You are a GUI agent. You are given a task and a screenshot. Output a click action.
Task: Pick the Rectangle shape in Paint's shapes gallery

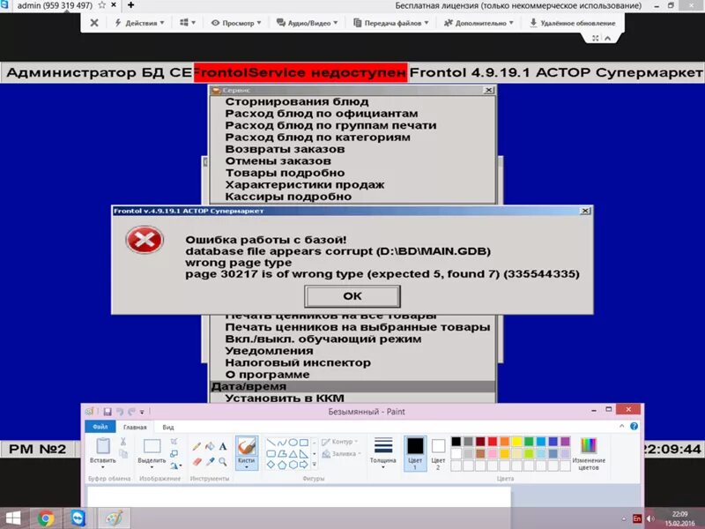click(x=304, y=443)
